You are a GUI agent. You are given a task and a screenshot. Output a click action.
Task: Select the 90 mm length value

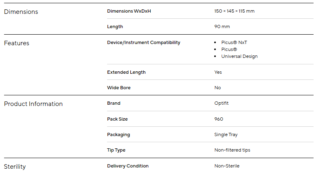pyautogui.click(x=222, y=26)
